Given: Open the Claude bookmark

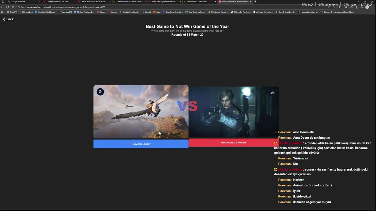Looking at the screenshot, I should (x=101, y=12).
